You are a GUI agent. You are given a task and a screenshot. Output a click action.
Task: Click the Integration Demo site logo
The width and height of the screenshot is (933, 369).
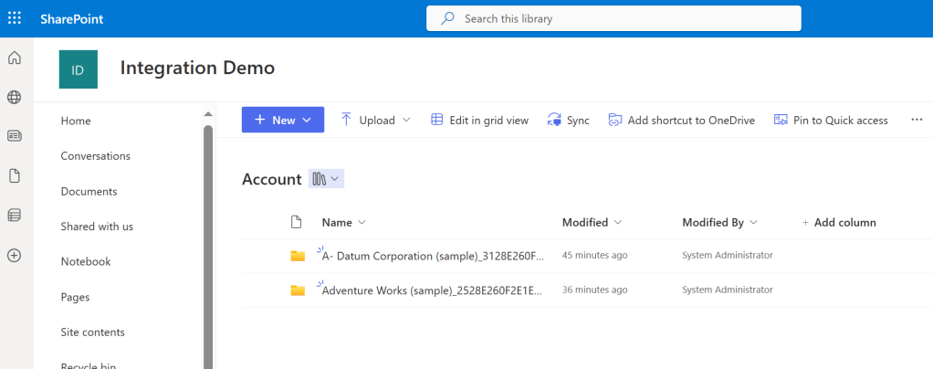(78, 69)
